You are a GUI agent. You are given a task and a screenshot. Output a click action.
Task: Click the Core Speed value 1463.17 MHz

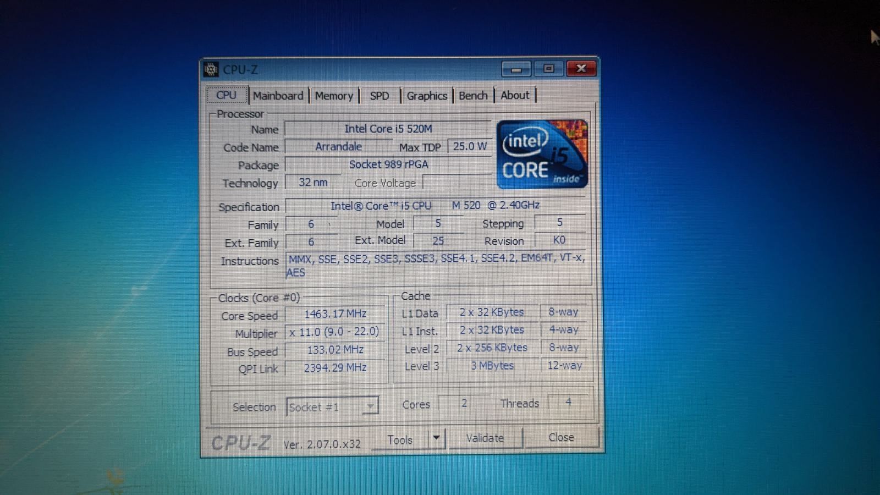335,313
